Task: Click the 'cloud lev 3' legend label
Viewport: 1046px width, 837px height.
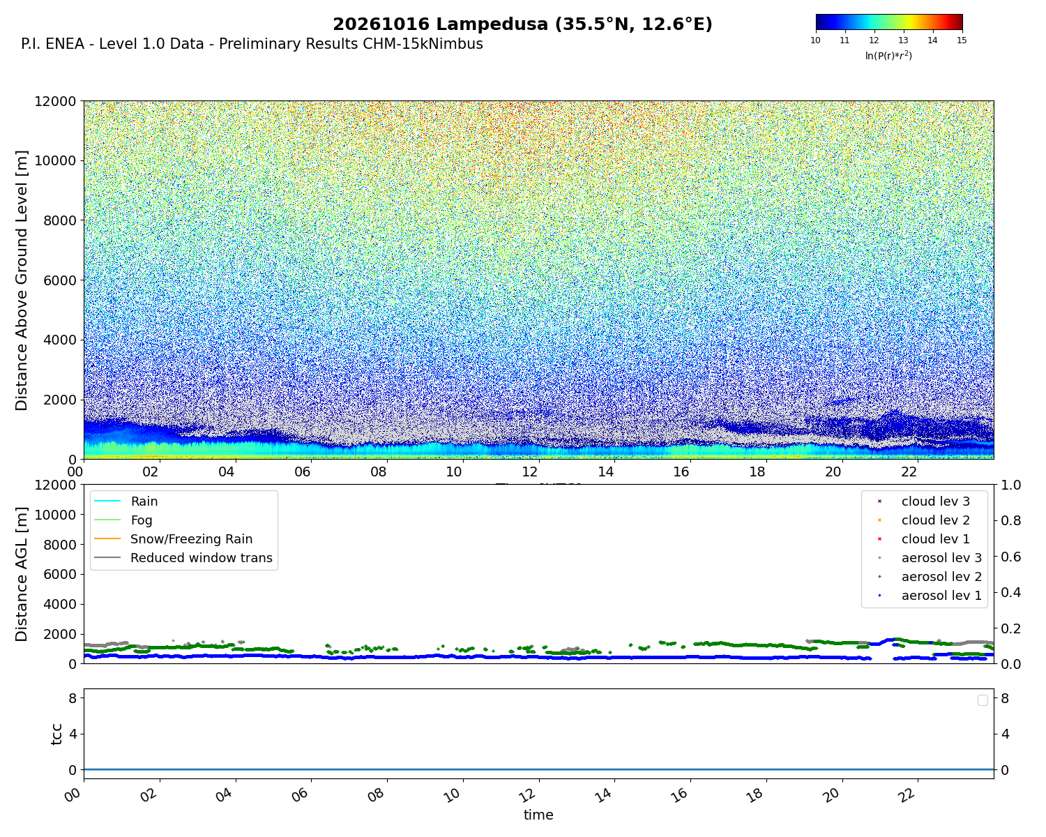Action: [x=936, y=502]
